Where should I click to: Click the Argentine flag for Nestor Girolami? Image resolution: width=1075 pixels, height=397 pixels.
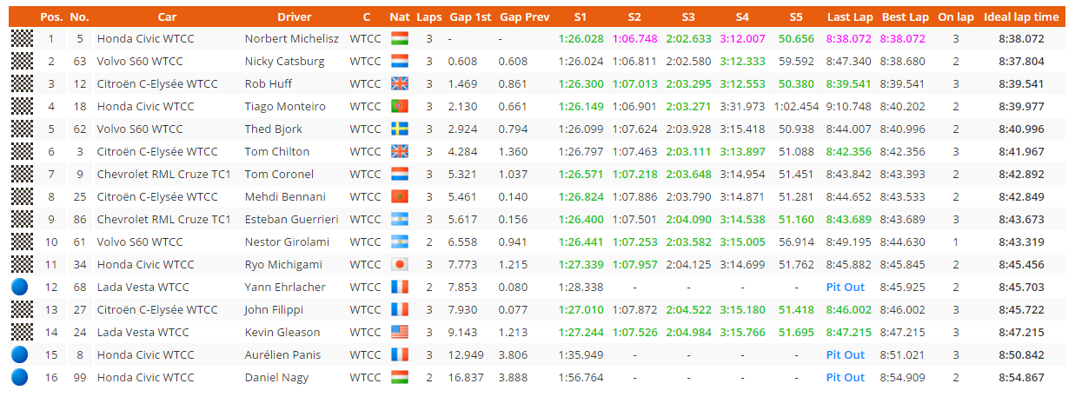pos(400,242)
